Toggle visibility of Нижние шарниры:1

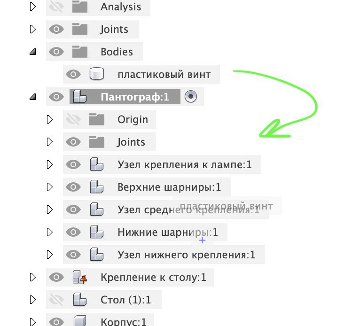coord(73,232)
